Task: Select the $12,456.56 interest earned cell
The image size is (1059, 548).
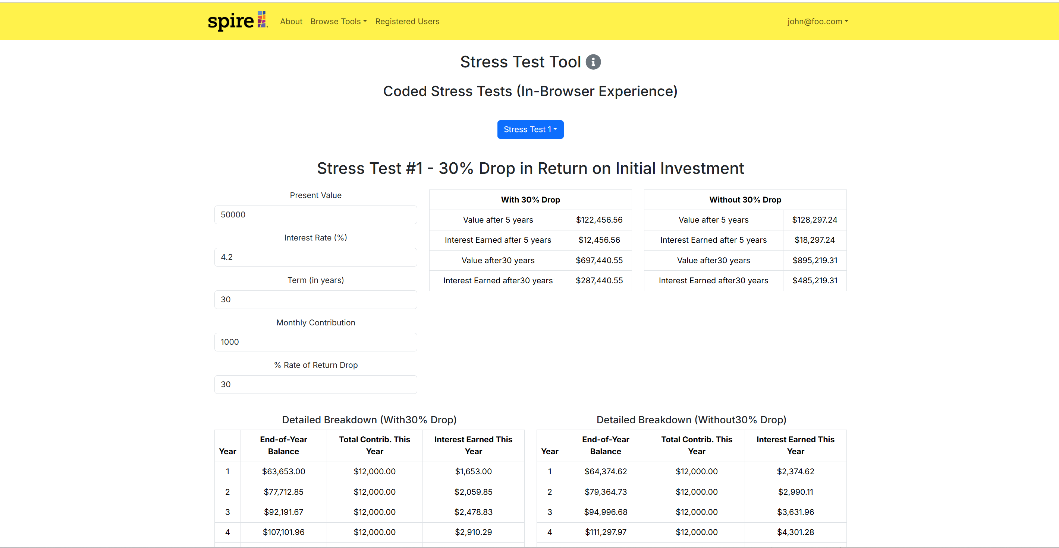Action: (599, 240)
